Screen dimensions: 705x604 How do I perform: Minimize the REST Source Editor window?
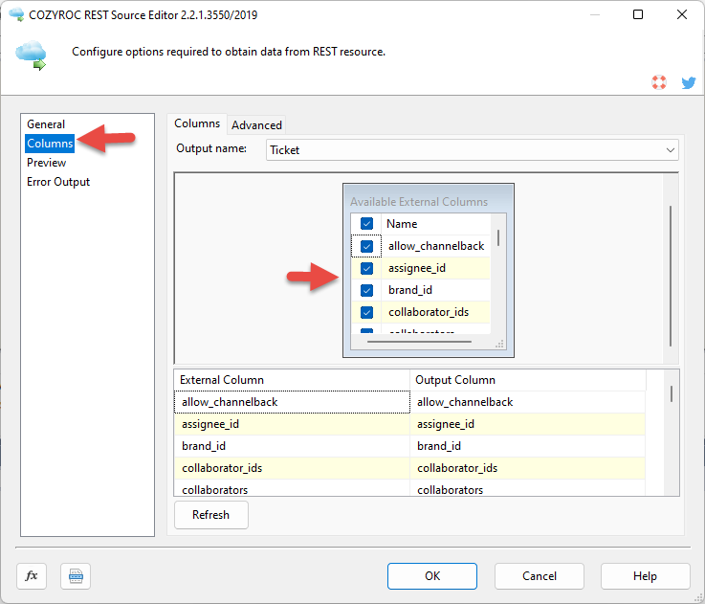(x=594, y=14)
